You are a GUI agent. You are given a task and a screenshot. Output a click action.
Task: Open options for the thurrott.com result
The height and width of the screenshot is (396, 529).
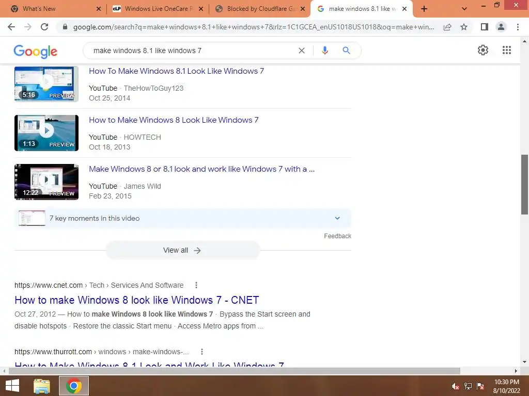tap(202, 352)
